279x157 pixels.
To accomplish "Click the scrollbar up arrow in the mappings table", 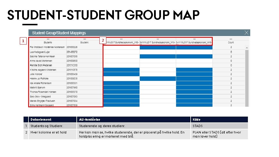I will point(247,48).
